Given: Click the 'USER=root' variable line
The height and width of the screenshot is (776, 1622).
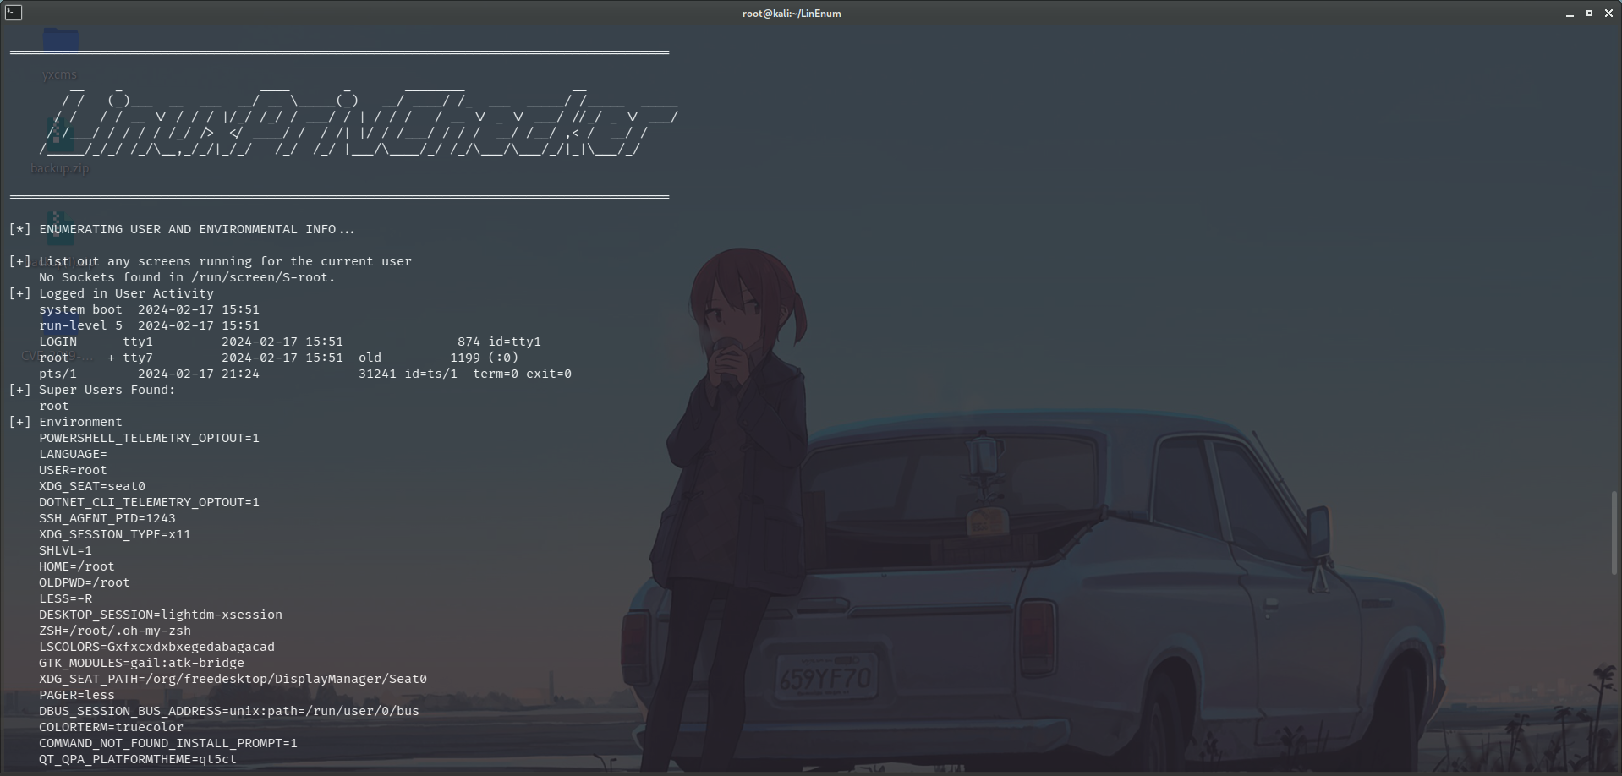Looking at the screenshot, I should 73,470.
